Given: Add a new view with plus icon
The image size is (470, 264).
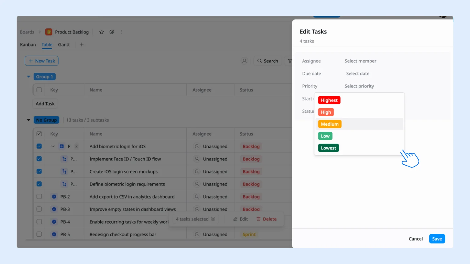Looking at the screenshot, I should 81,45.
